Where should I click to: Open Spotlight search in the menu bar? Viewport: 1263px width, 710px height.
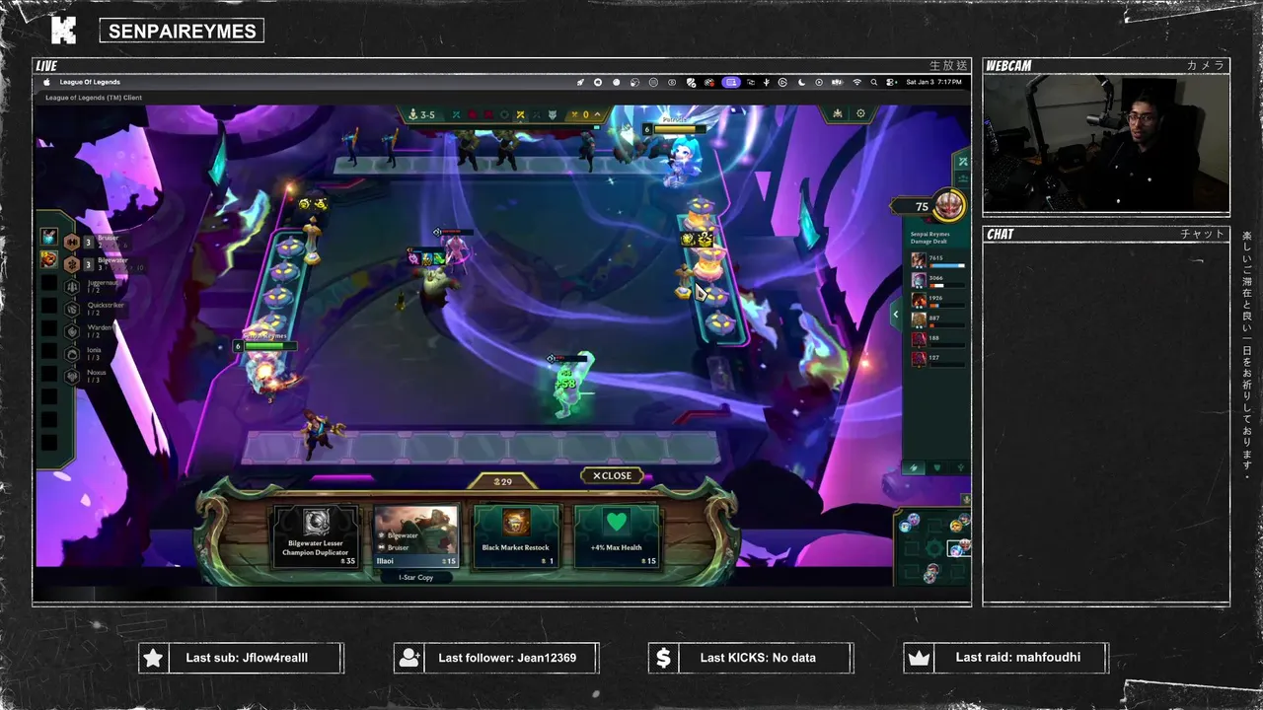[x=874, y=82]
